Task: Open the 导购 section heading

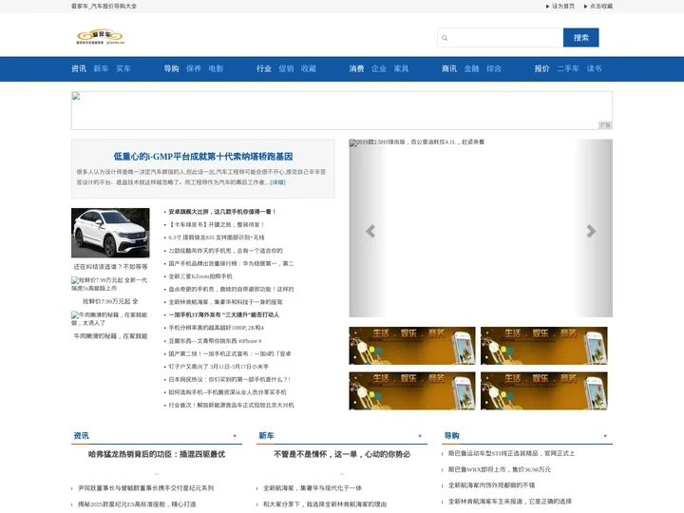Action: (x=451, y=436)
